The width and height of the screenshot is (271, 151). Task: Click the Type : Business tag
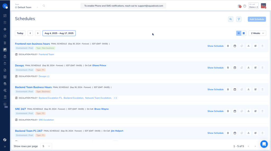pyautogui.click(x=43, y=92)
